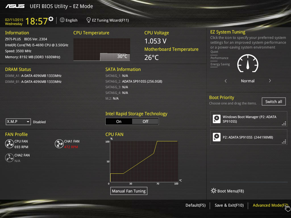Image resolution: width=291 pixels, height=218 pixels.
Task: Click drag handle on P2: ADATA SP910SS entry
Action: (284, 142)
